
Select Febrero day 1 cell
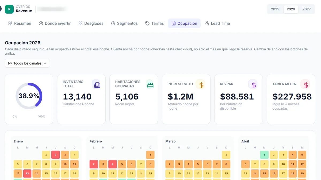[150, 155]
